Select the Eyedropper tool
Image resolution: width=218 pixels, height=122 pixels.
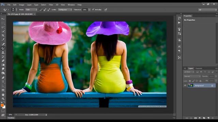click(x=3, y=40)
